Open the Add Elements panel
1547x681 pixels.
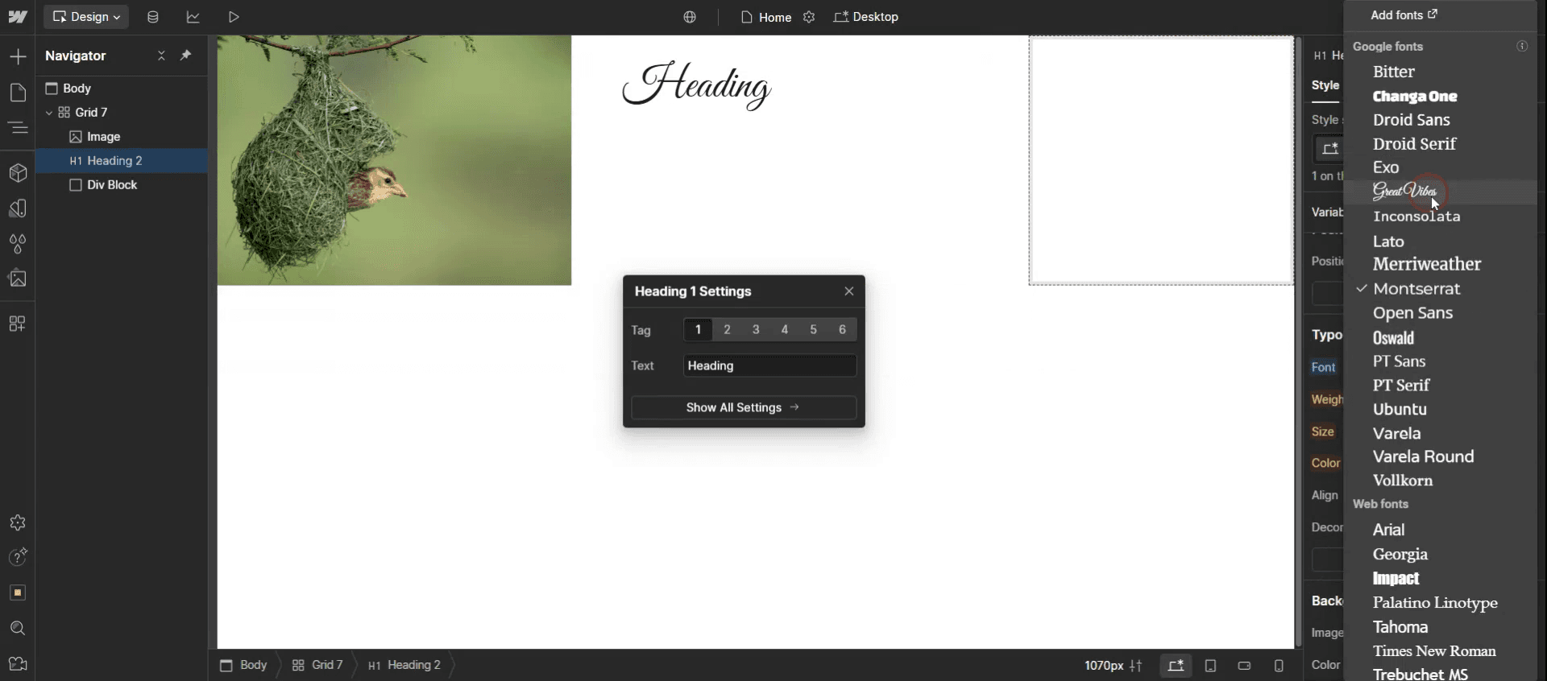coord(18,56)
